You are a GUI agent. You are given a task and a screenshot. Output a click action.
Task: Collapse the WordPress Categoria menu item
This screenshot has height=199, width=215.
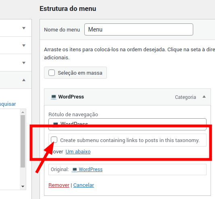point(204,97)
